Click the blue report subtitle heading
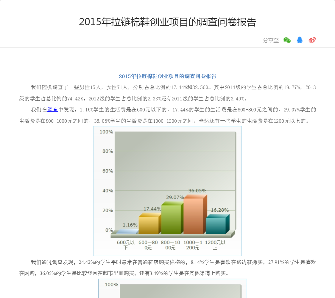Image resolution: width=335 pixels, height=298 pixels. click(x=167, y=76)
